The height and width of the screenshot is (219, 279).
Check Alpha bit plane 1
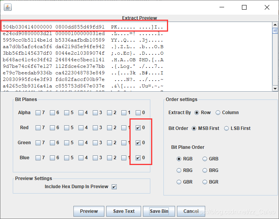[124, 113]
